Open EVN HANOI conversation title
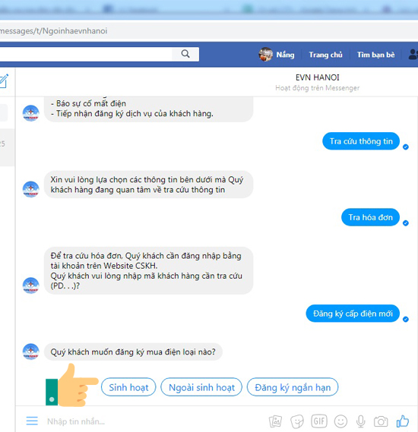 point(317,77)
